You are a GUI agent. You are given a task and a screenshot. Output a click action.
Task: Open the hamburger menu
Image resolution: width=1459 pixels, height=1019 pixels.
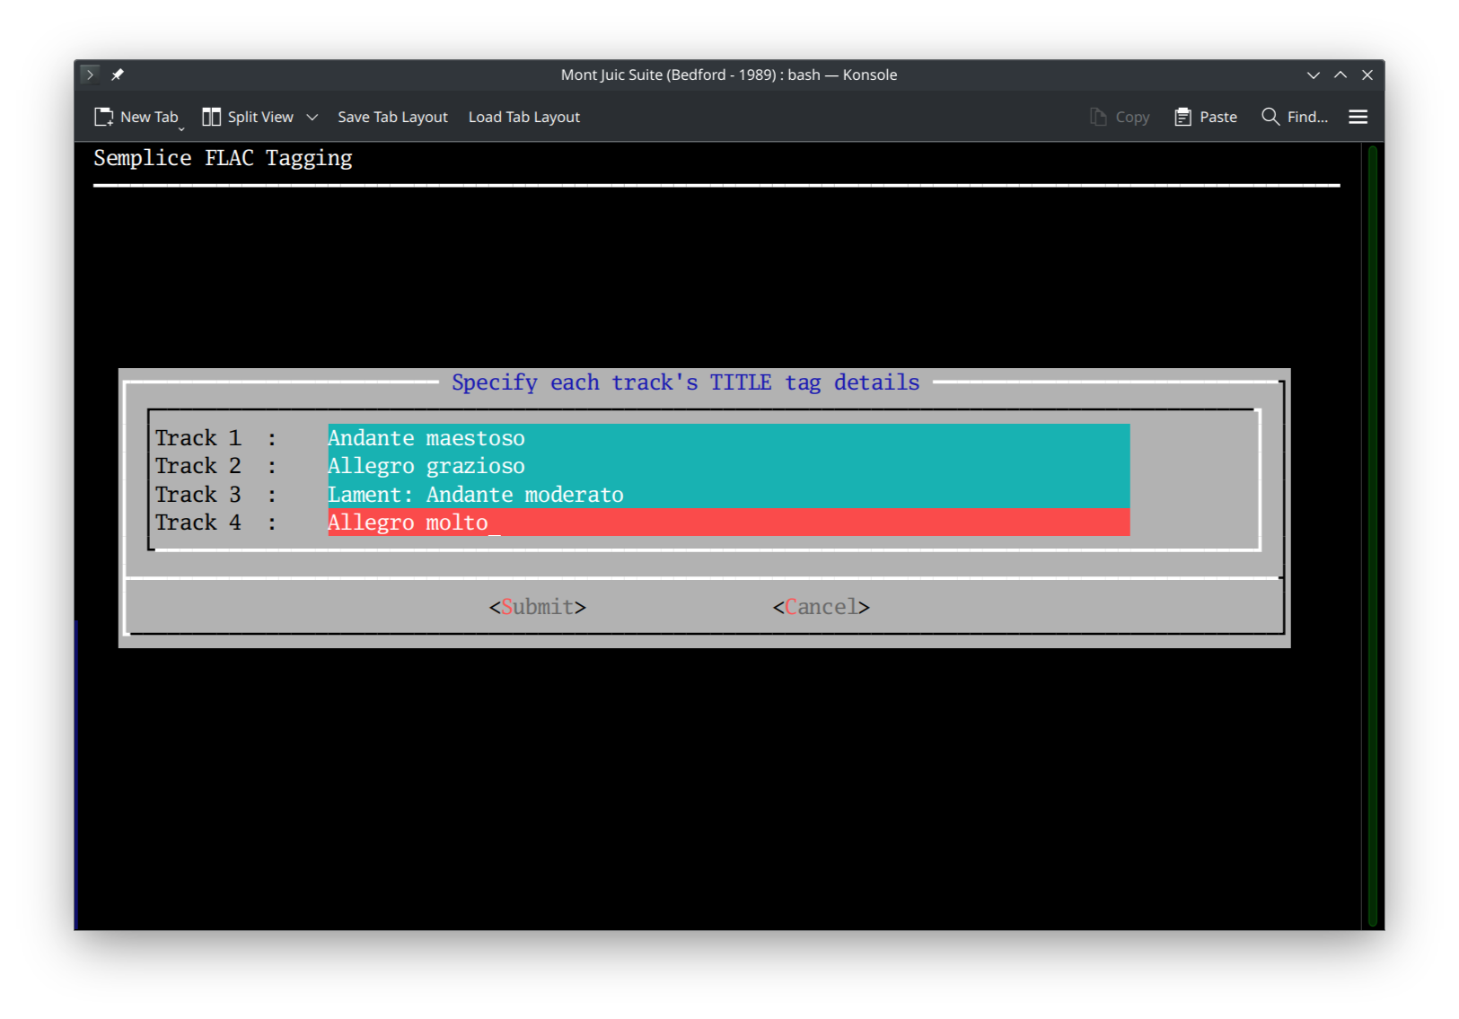[1358, 117]
